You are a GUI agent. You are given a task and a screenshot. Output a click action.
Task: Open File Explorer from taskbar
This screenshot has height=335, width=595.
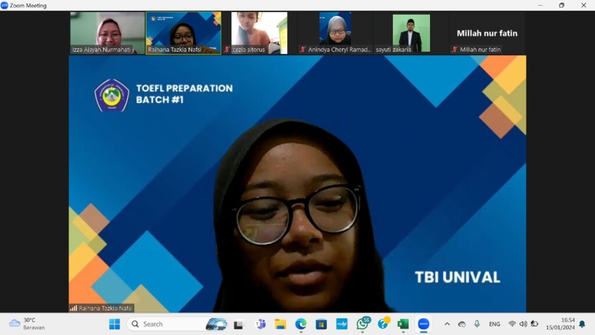click(x=281, y=324)
